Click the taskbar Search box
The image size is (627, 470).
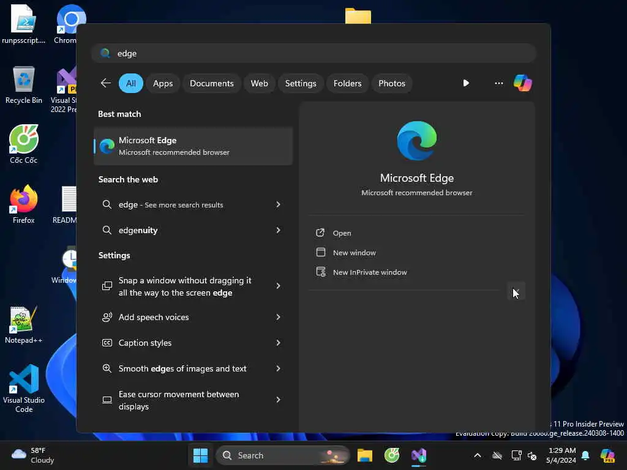[x=283, y=455]
